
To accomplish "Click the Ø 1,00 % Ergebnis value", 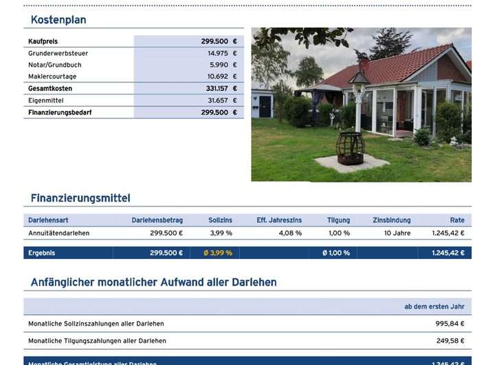I will [336, 253].
